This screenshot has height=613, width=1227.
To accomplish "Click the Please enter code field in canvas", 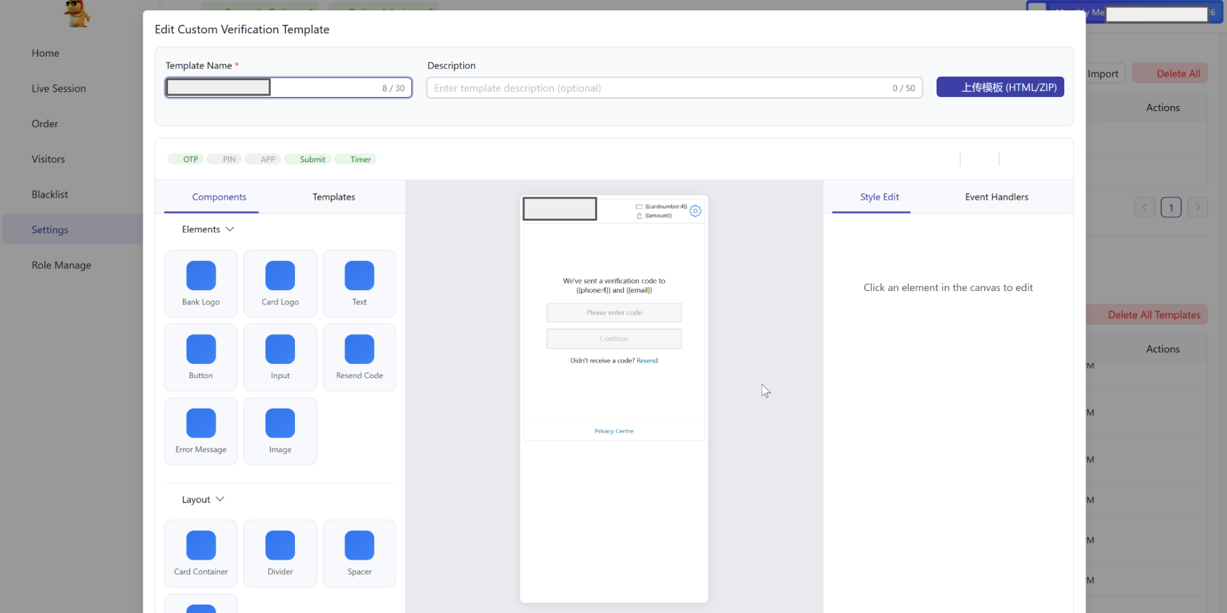I will [614, 312].
